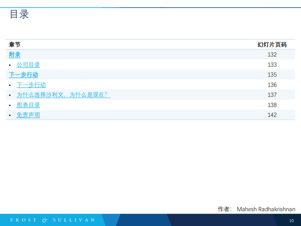This screenshot has height=226, width=301.
Task: Go to the 图表目录 link
Action: tap(28, 105)
